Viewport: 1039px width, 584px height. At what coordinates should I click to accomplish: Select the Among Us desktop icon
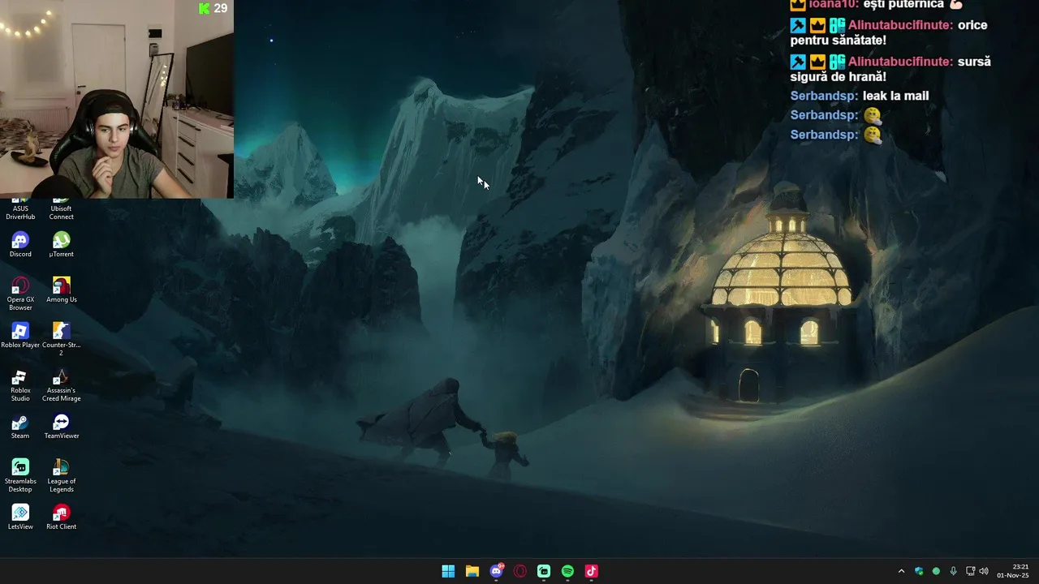[61, 290]
